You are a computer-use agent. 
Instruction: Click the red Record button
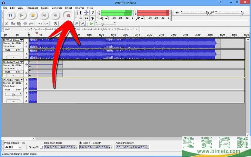(x=68, y=16)
